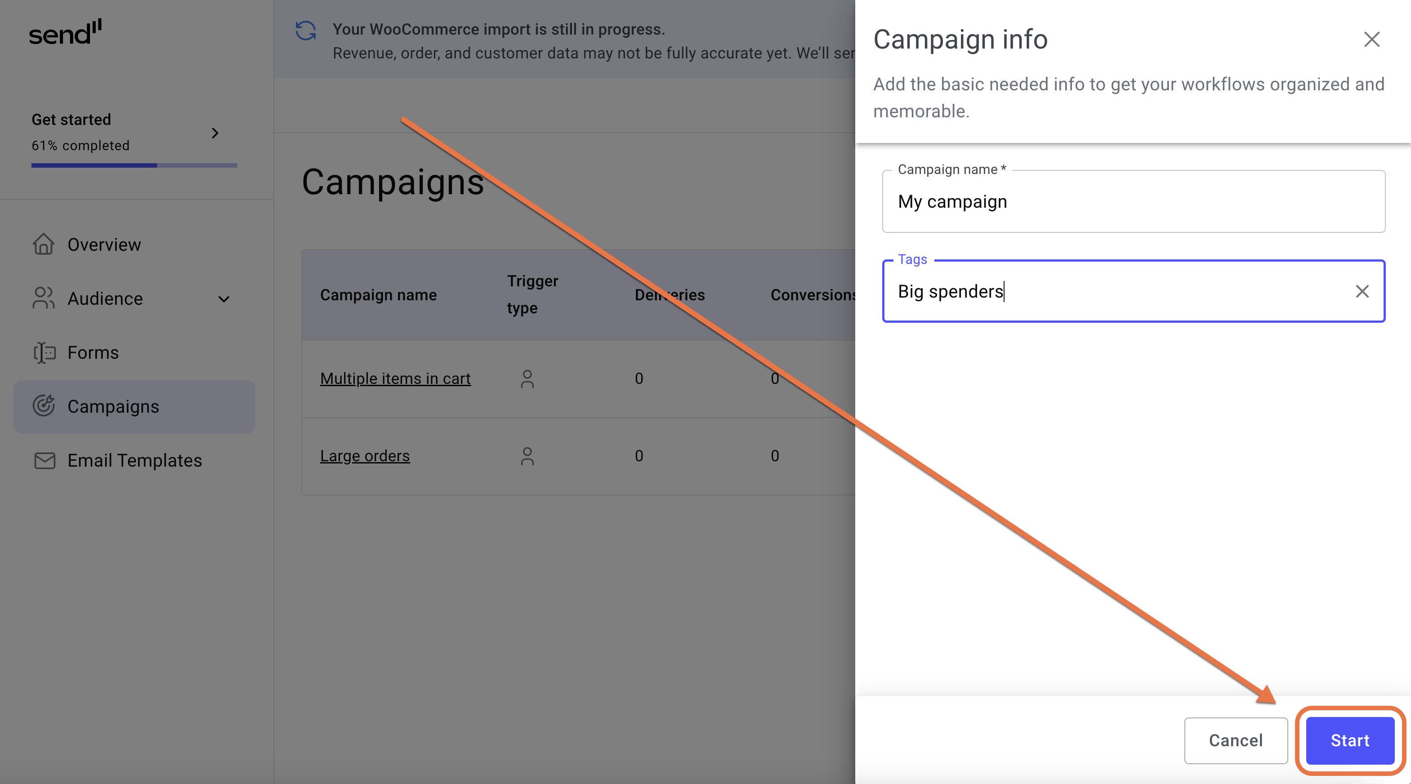Viewport: 1411px width, 784px height.
Task: Open the Large orders campaign link
Action: pos(365,456)
